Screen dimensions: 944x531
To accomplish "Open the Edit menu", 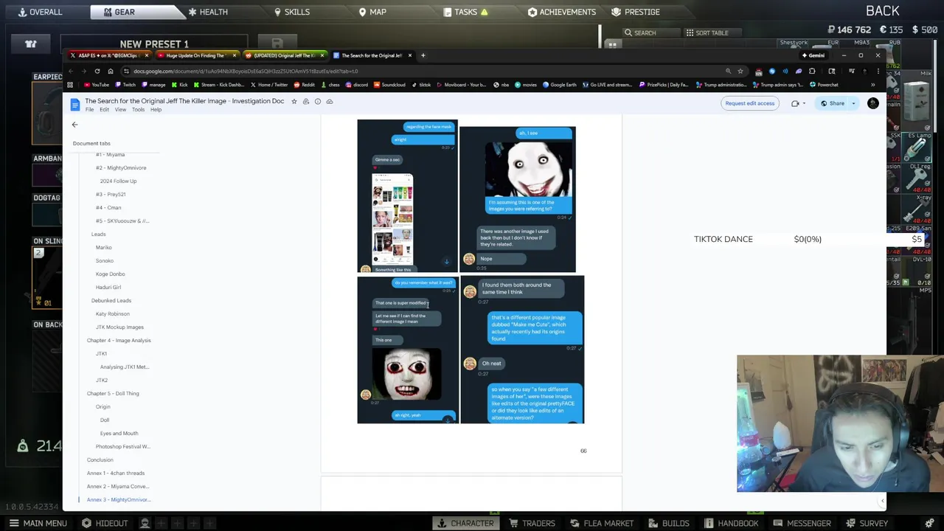I will 104,110.
